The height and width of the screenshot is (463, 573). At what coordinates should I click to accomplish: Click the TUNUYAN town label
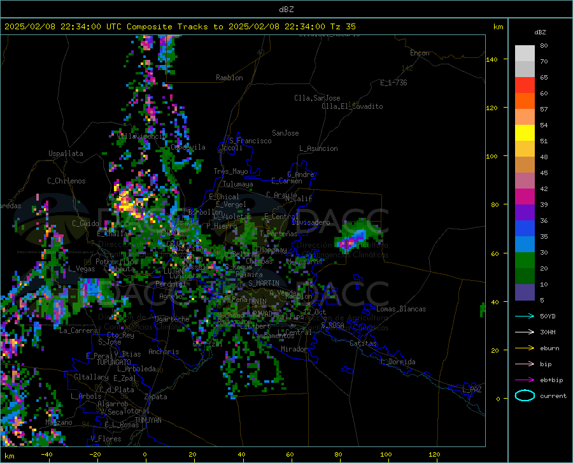(148, 420)
